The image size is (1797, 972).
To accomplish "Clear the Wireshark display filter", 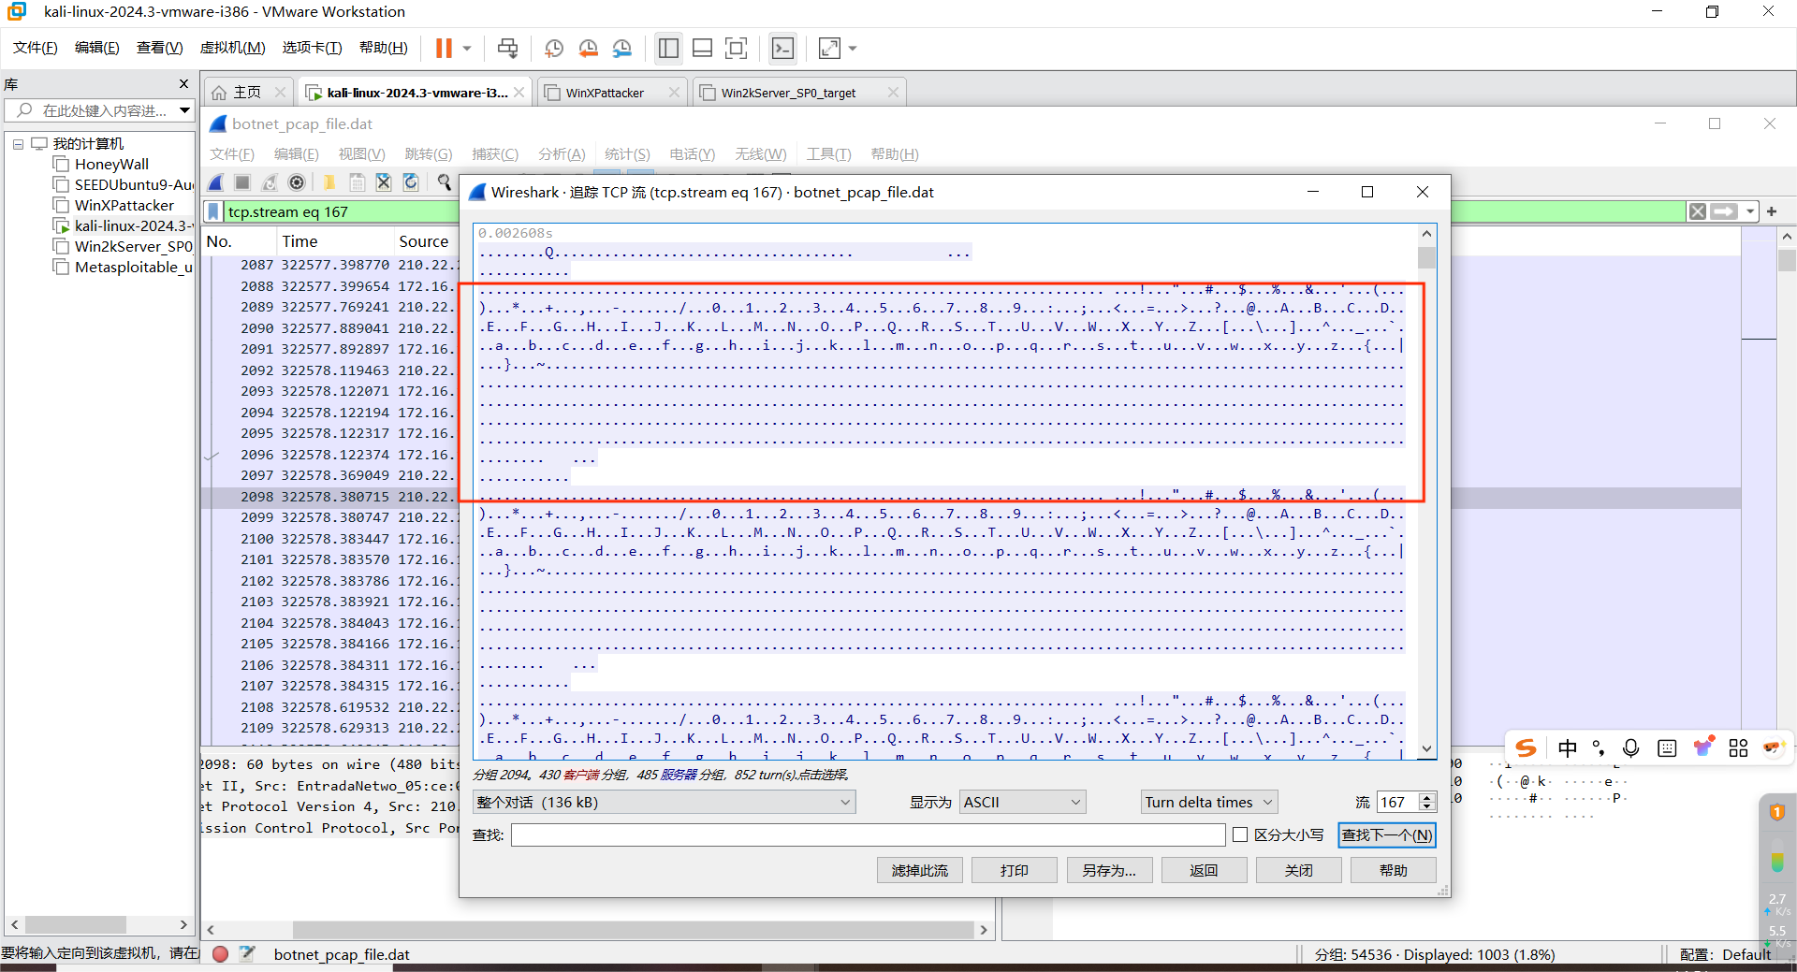I will point(1697,211).
